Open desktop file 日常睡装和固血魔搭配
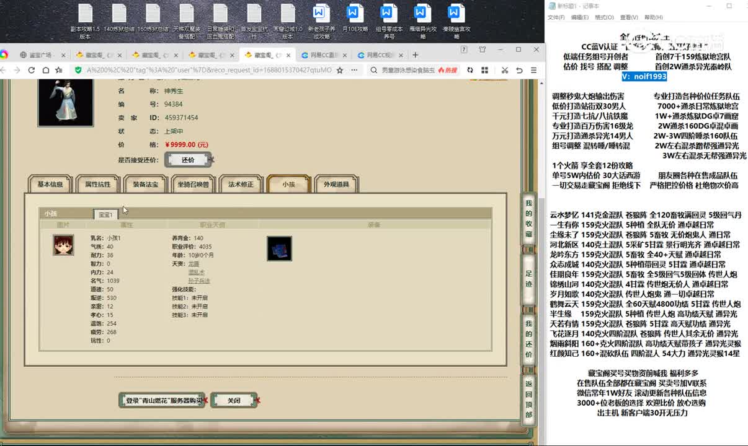 pos(220,20)
